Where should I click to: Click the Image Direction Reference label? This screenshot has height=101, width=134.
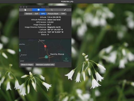(36, 27)
